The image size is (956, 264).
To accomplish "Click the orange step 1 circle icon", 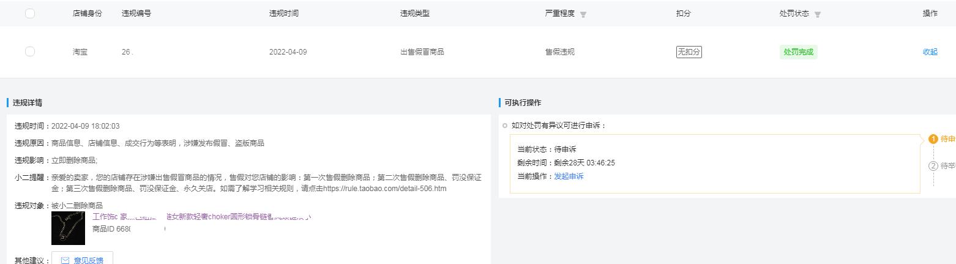I will pos(933,139).
